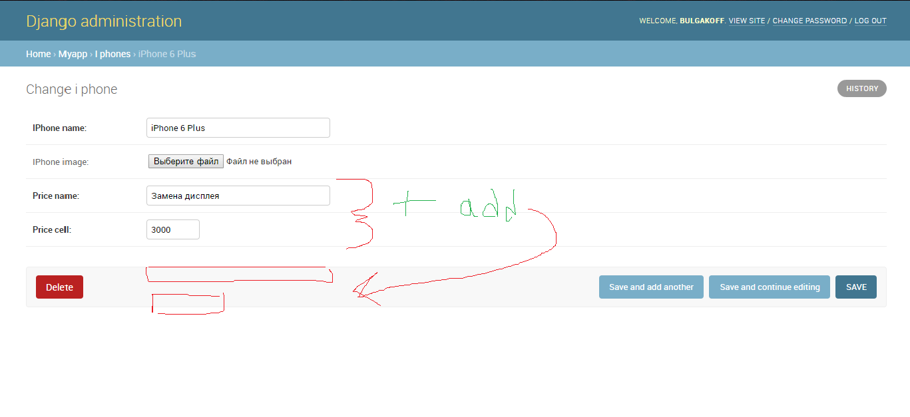
Task: Focus the IPhone name input field
Action: (238, 128)
